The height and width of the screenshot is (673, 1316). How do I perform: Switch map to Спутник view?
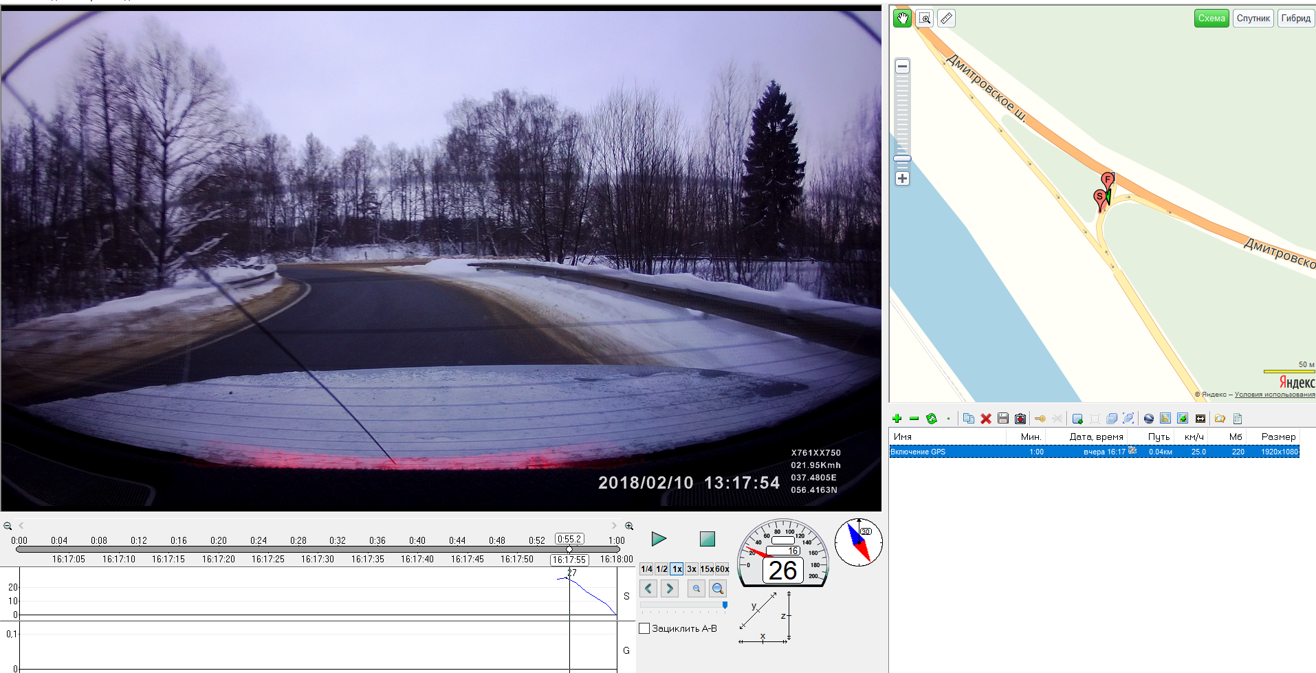[1253, 19]
